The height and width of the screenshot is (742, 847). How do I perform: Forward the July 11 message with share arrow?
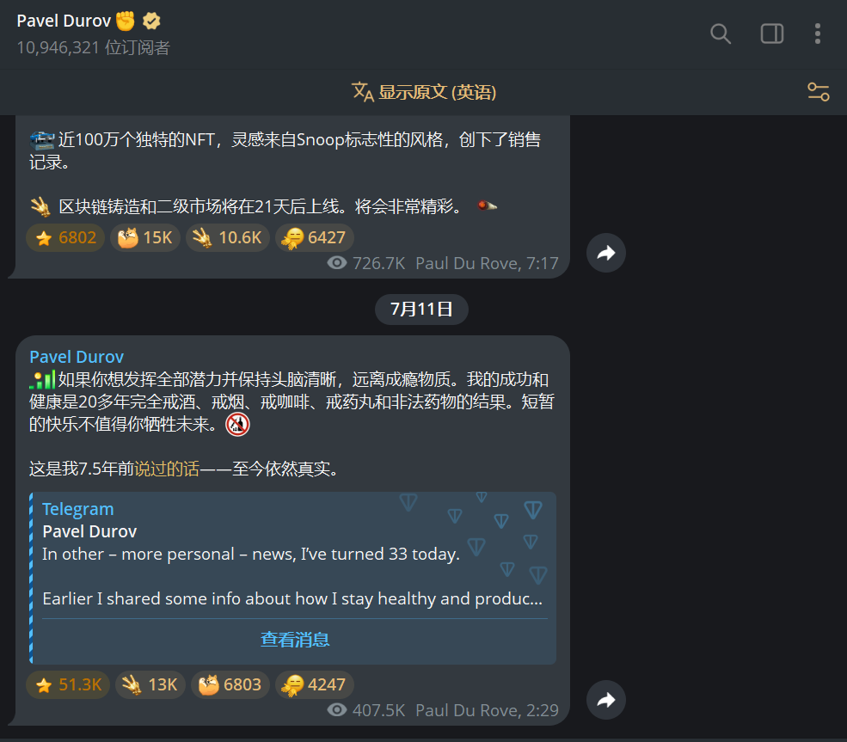(x=606, y=700)
